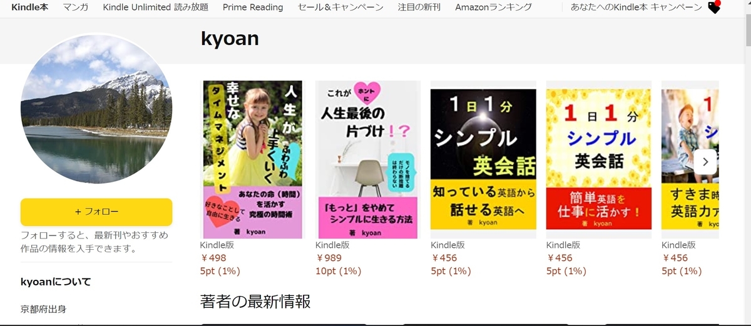The image size is (751, 326).
Task: Open the 幸せなタイムマネジメント book cover
Action: 252,160
